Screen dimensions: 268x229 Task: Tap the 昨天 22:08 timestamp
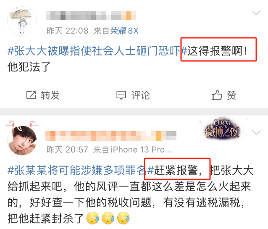click(68, 31)
